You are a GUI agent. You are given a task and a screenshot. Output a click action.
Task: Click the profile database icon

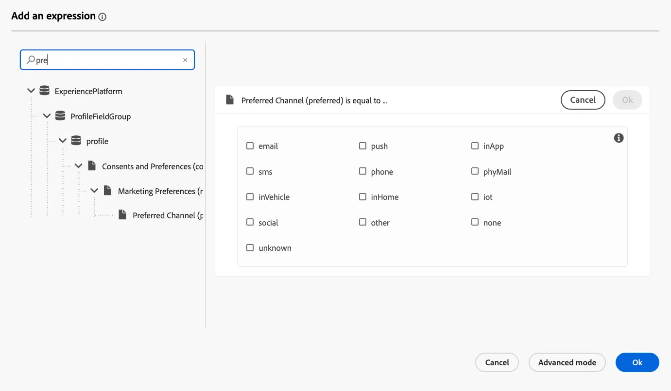(76, 141)
